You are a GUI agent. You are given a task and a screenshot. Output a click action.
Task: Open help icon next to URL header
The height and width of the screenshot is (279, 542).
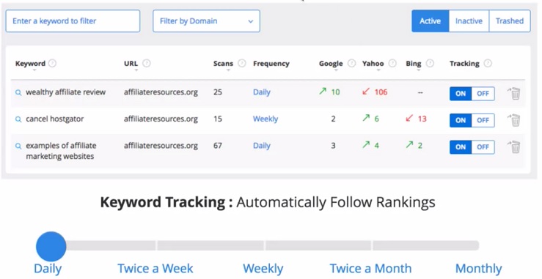coord(147,63)
